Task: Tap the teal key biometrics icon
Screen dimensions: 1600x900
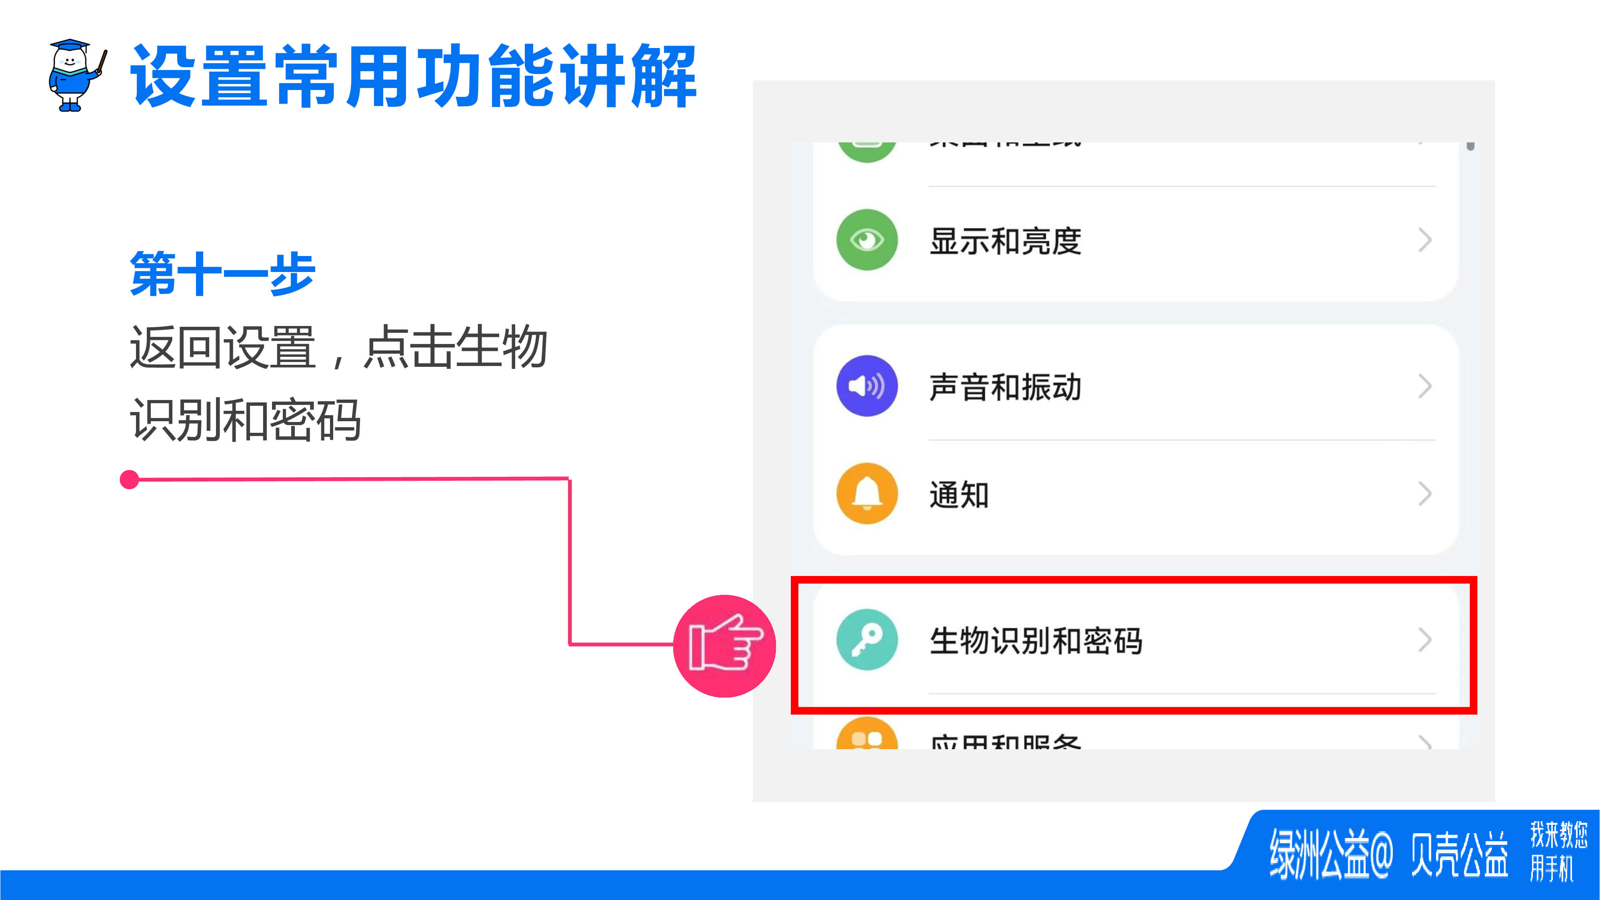Action: tap(867, 640)
